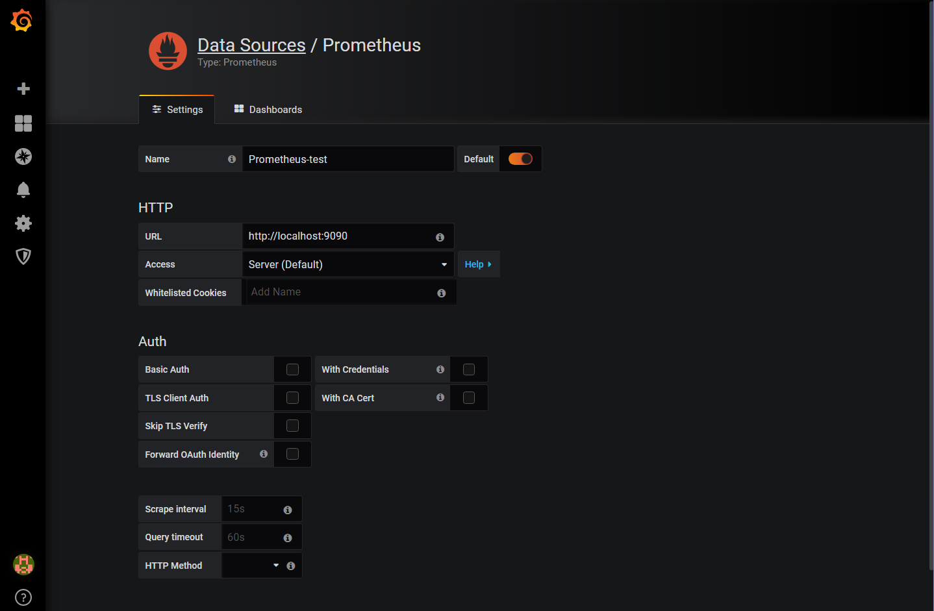Enable the Skip TLS Verify checkbox

[293, 426]
